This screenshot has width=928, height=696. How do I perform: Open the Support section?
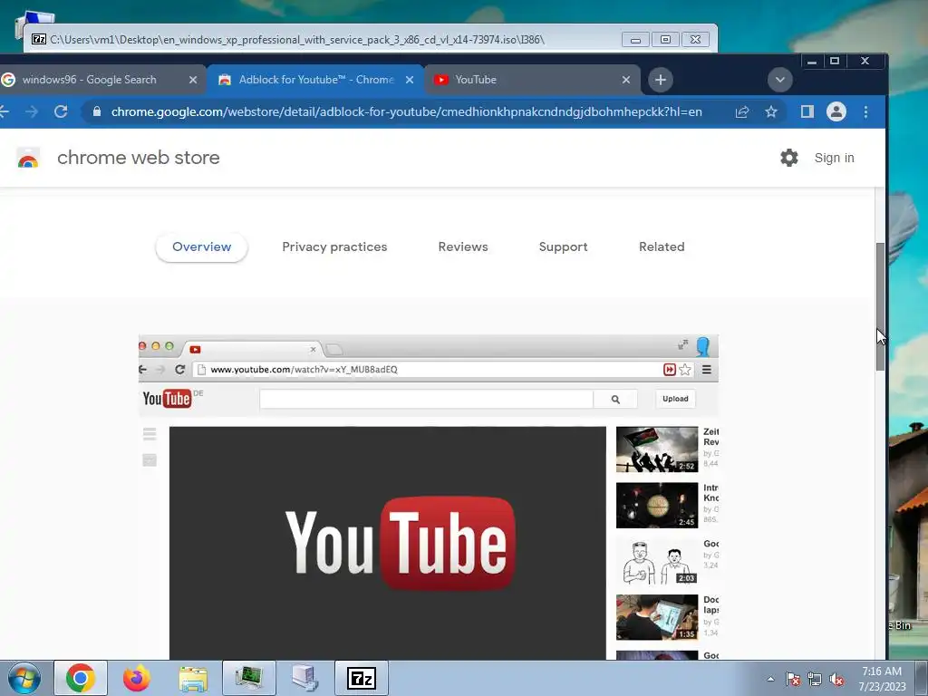coord(563,246)
